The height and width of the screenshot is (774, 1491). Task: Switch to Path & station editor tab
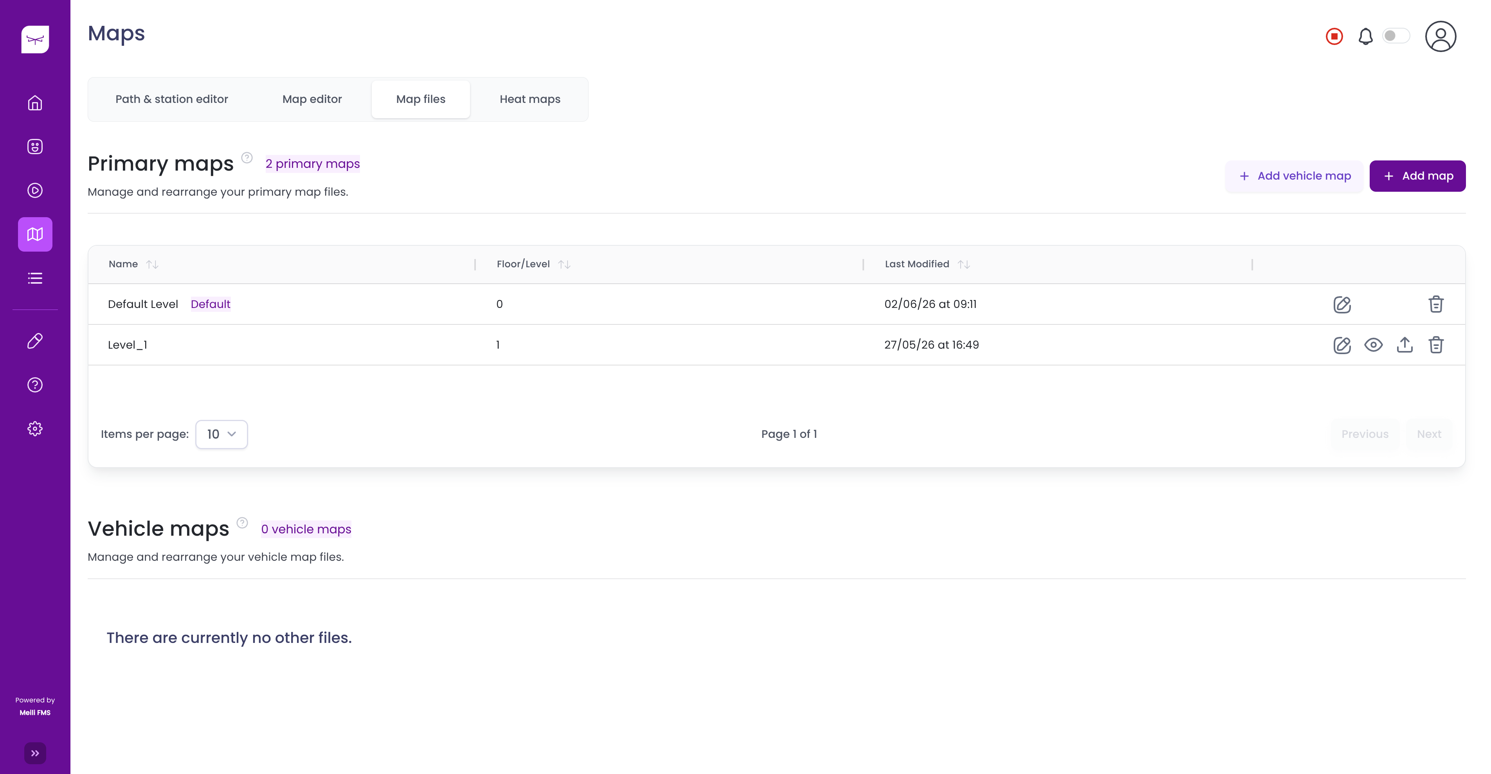pos(171,99)
